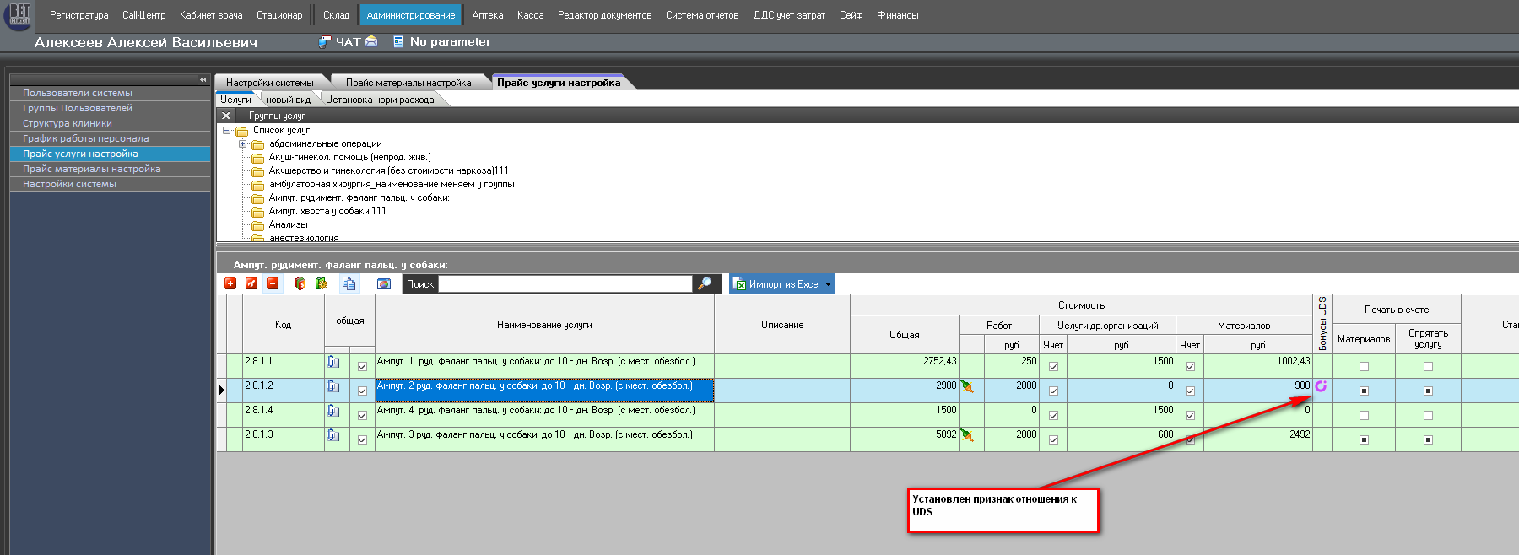Click the book icon in row 2.8.1.1
The width and height of the screenshot is (1519, 555).
[x=333, y=363]
